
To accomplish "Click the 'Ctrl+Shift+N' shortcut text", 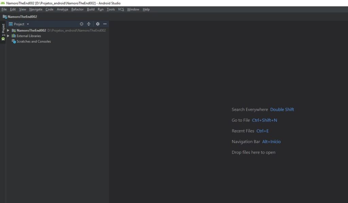I will 264,120.
